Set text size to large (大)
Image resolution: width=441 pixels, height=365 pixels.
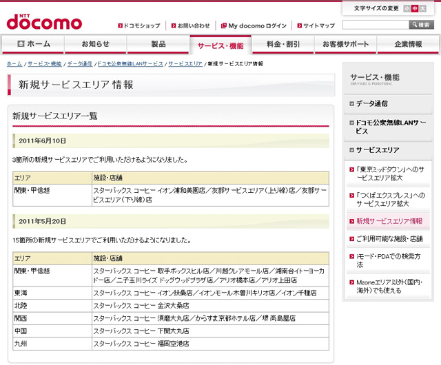point(422,8)
